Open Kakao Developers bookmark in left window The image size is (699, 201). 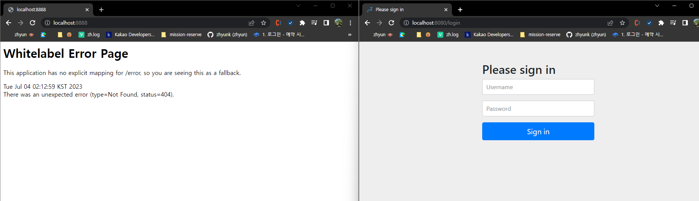click(130, 35)
